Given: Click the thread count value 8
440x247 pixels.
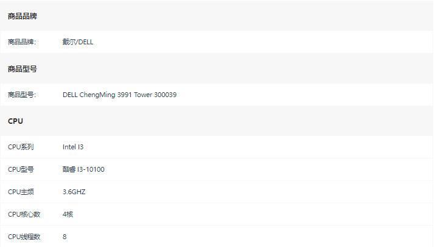Looking at the screenshot, I should click(x=65, y=237).
